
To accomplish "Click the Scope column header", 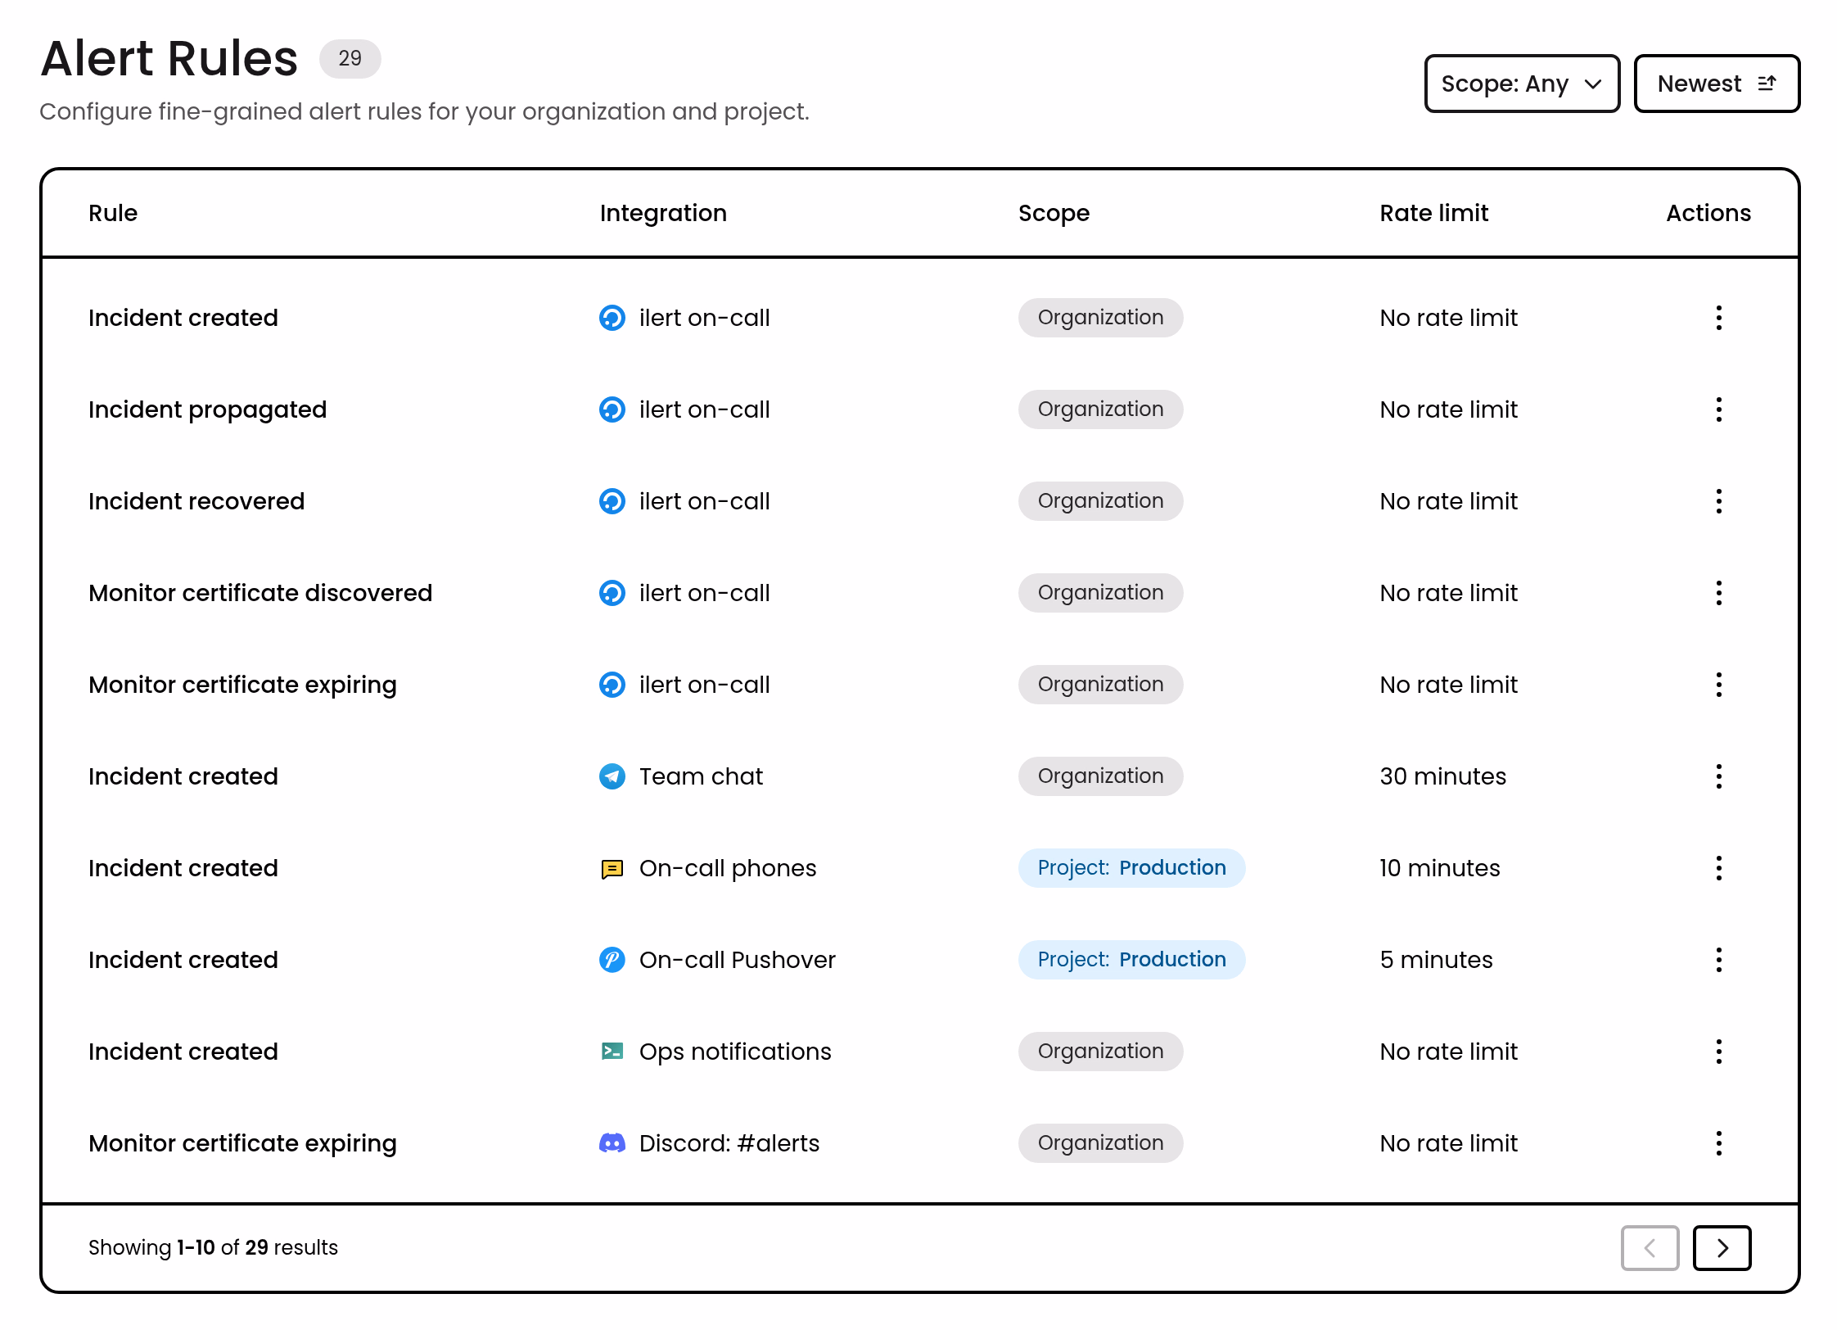I will coord(1054,213).
